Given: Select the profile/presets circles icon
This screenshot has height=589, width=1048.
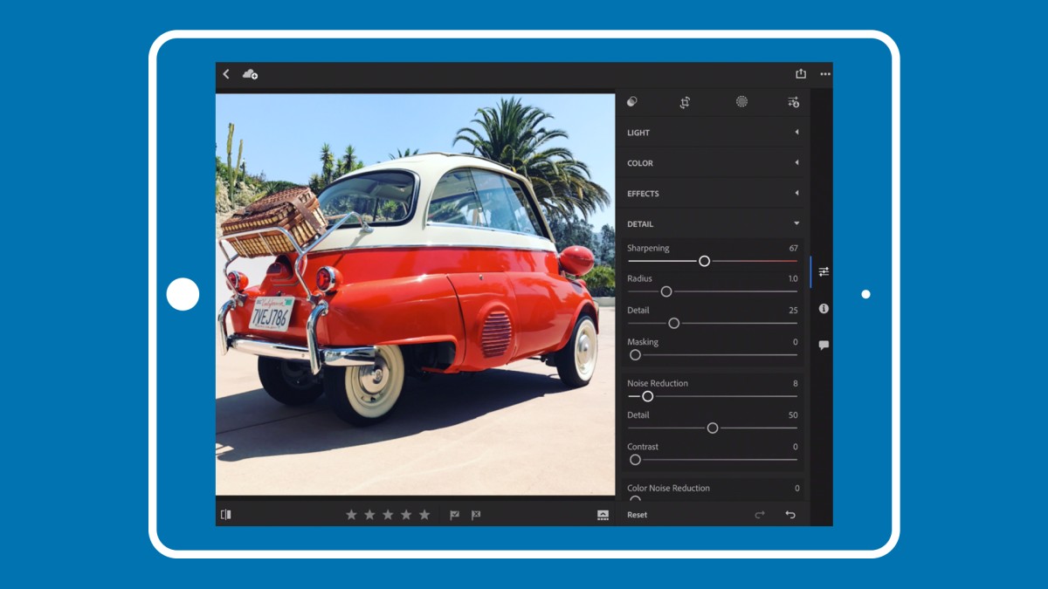Looking at the screenshot, I should 632,101.
